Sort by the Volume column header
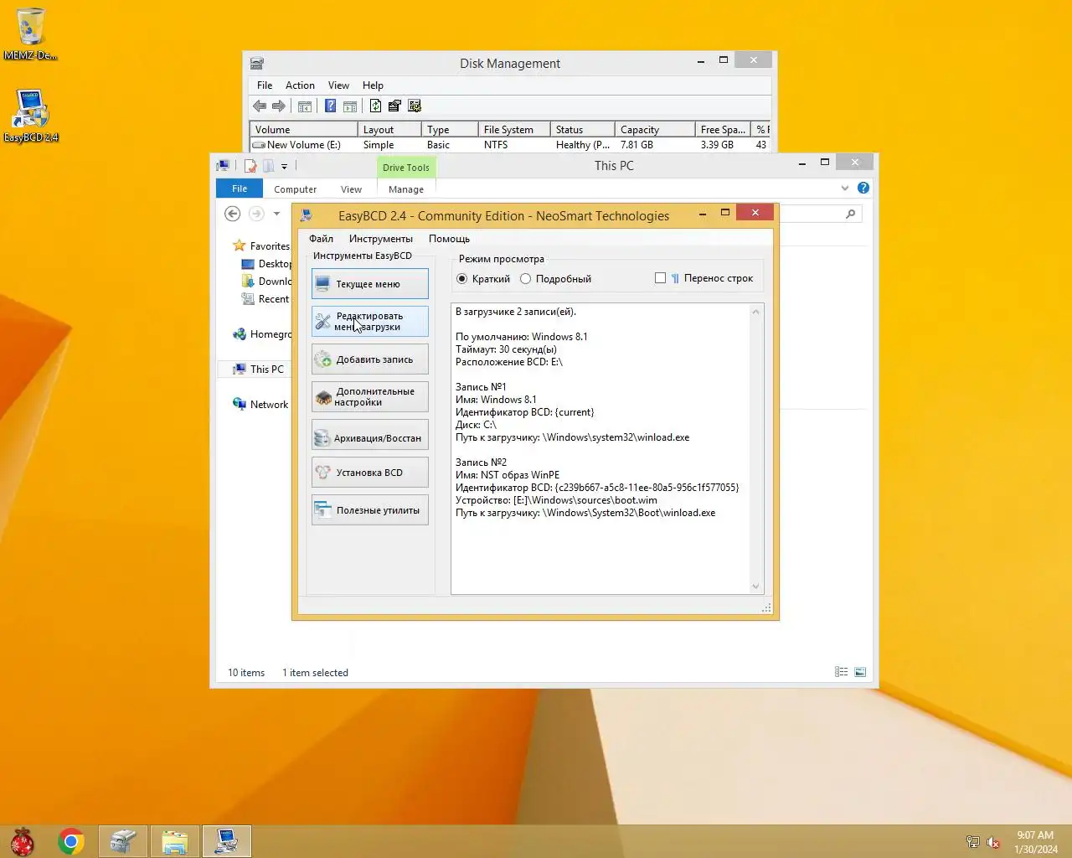The height and width of the screenshot is (858, 1072). 303,130
